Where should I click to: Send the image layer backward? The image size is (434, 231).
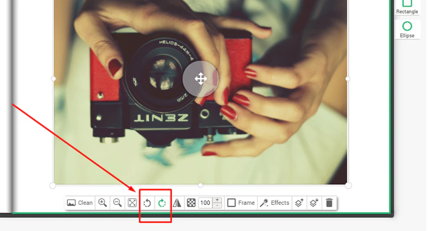[x=314, y=203]
